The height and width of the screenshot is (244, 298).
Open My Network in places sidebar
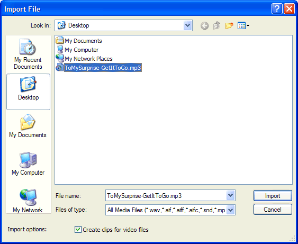click(28, 201)
